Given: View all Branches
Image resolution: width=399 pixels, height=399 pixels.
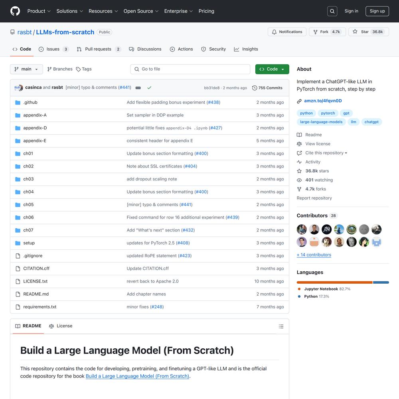Looking at the screenshot, I should [60, 69].
